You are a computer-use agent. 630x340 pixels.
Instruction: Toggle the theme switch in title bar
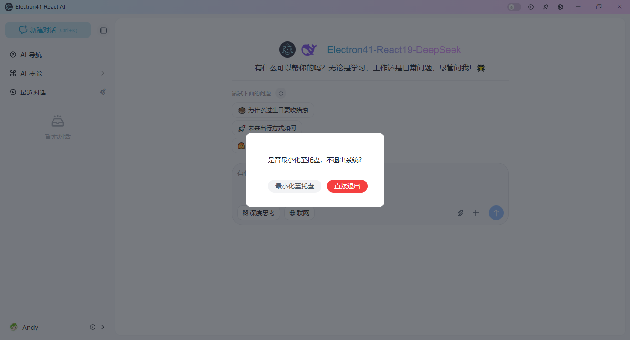(x=514, y=7)
